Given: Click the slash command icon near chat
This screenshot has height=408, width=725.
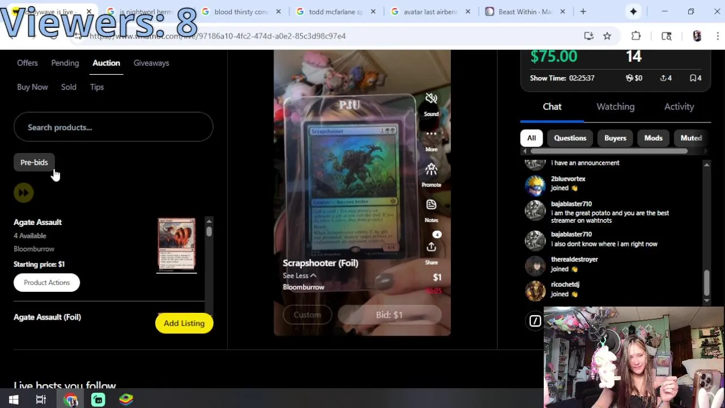Looking at the screenshot, I should point(535,321).
